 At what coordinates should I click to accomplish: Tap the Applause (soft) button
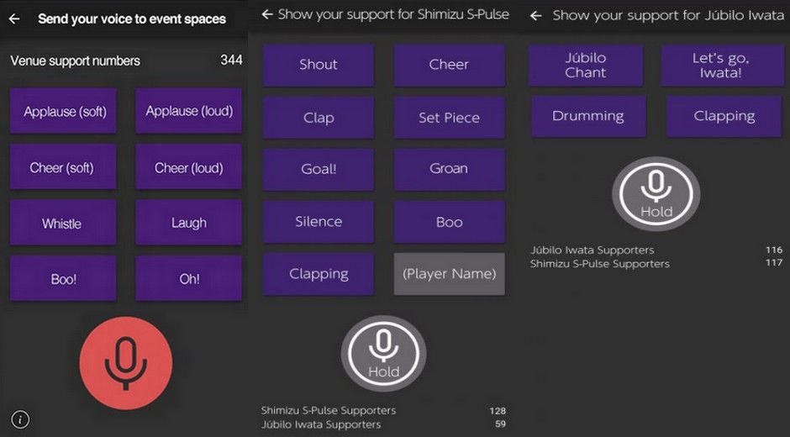[64, 111]
